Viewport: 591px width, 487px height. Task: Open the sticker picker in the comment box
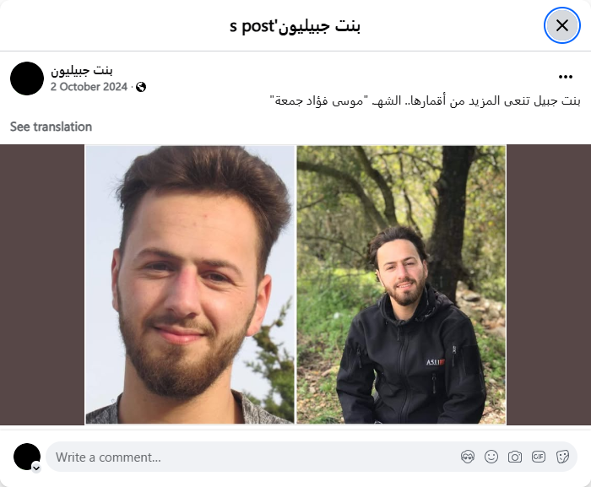pyautogui.click(x=562, y=457)
